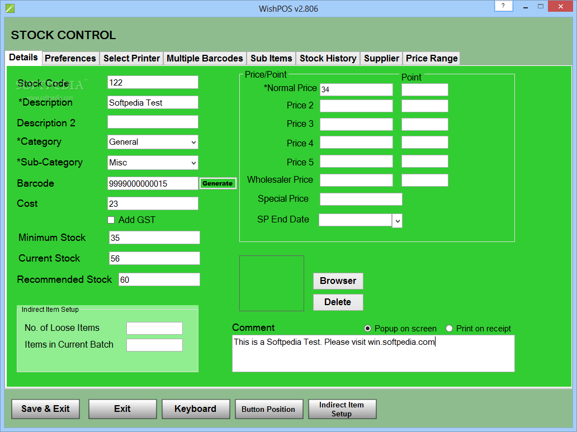This screenshot has height=432, width=577.
Task: Click the WishPOS app icon in title bar
Action: pos(10,8)
